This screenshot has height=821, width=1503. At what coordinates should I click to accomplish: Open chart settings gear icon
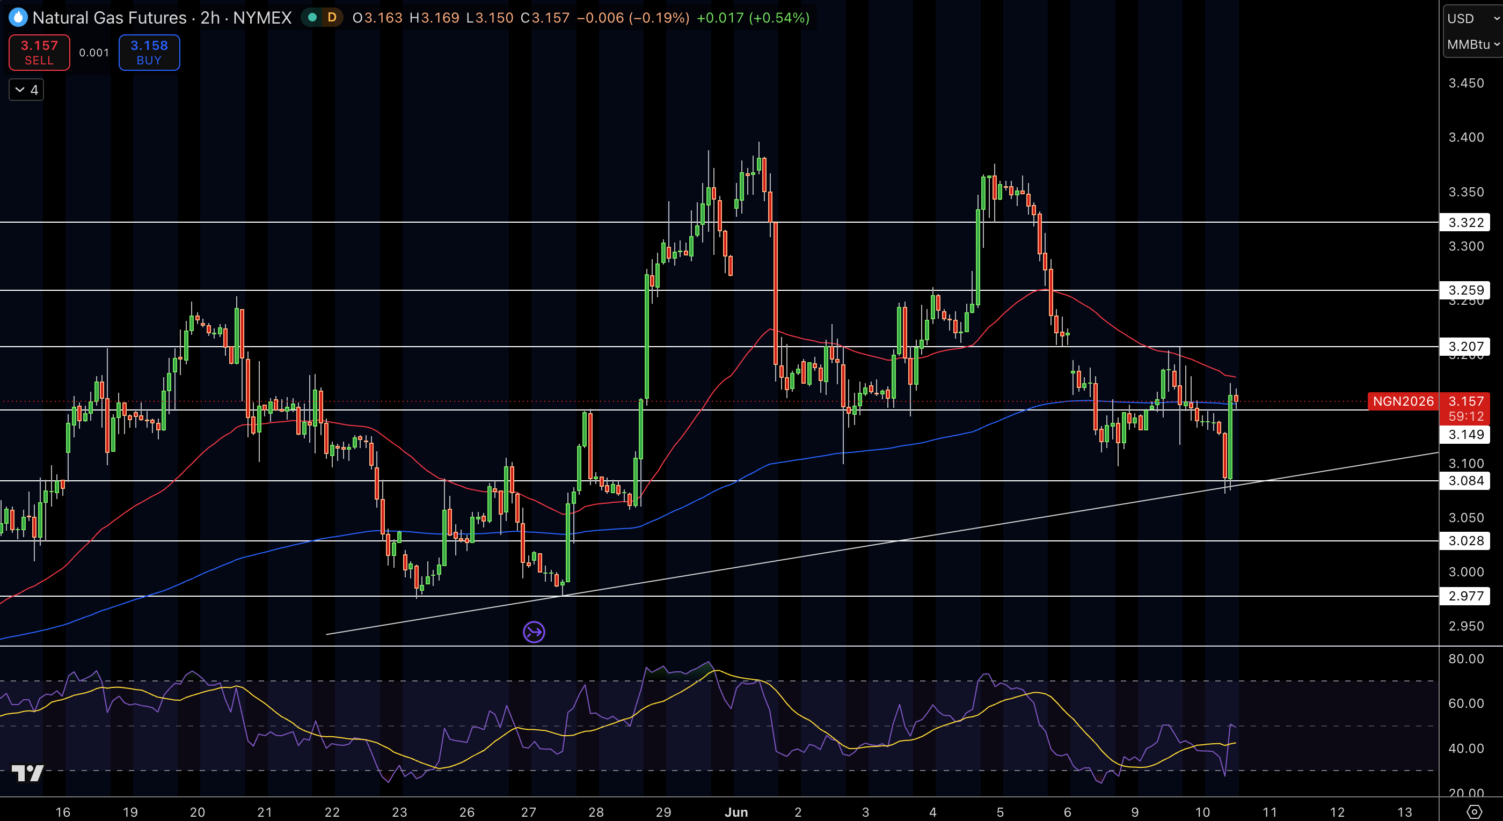point(1474,811)
